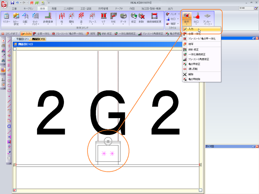259x194 pixels.
Task: Expand the 端部 end style dropdown
Action: (x=178, y=24)
